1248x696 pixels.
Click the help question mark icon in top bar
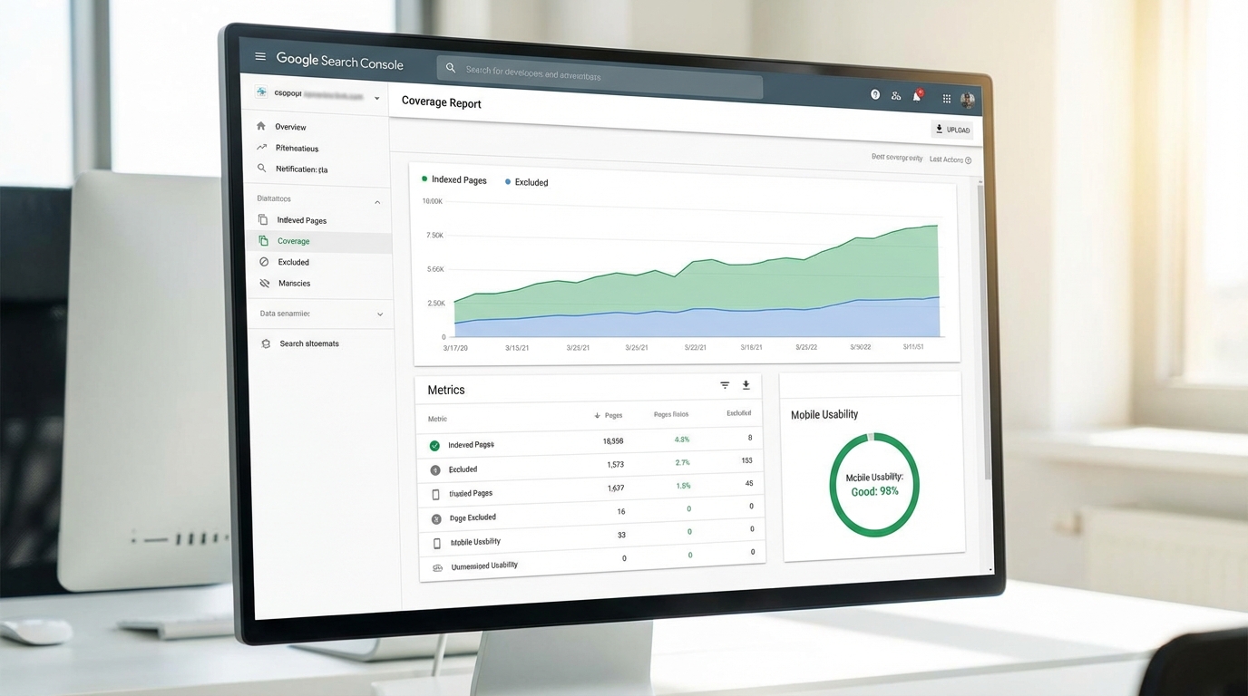pyautogui.click(x=874, y=94)
